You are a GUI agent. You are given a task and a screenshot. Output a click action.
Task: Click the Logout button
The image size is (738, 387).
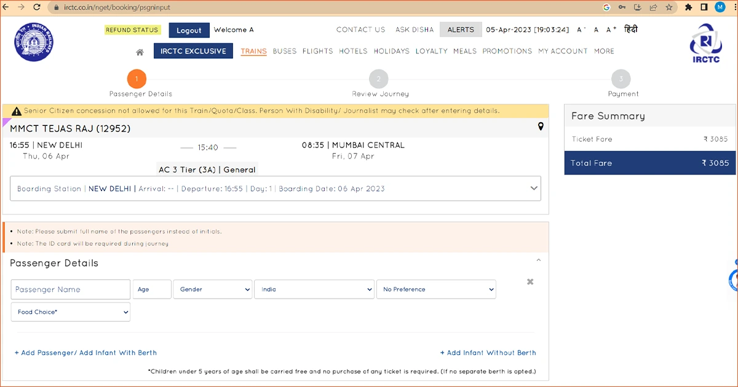pyautogui.click(x=189, y=30)
